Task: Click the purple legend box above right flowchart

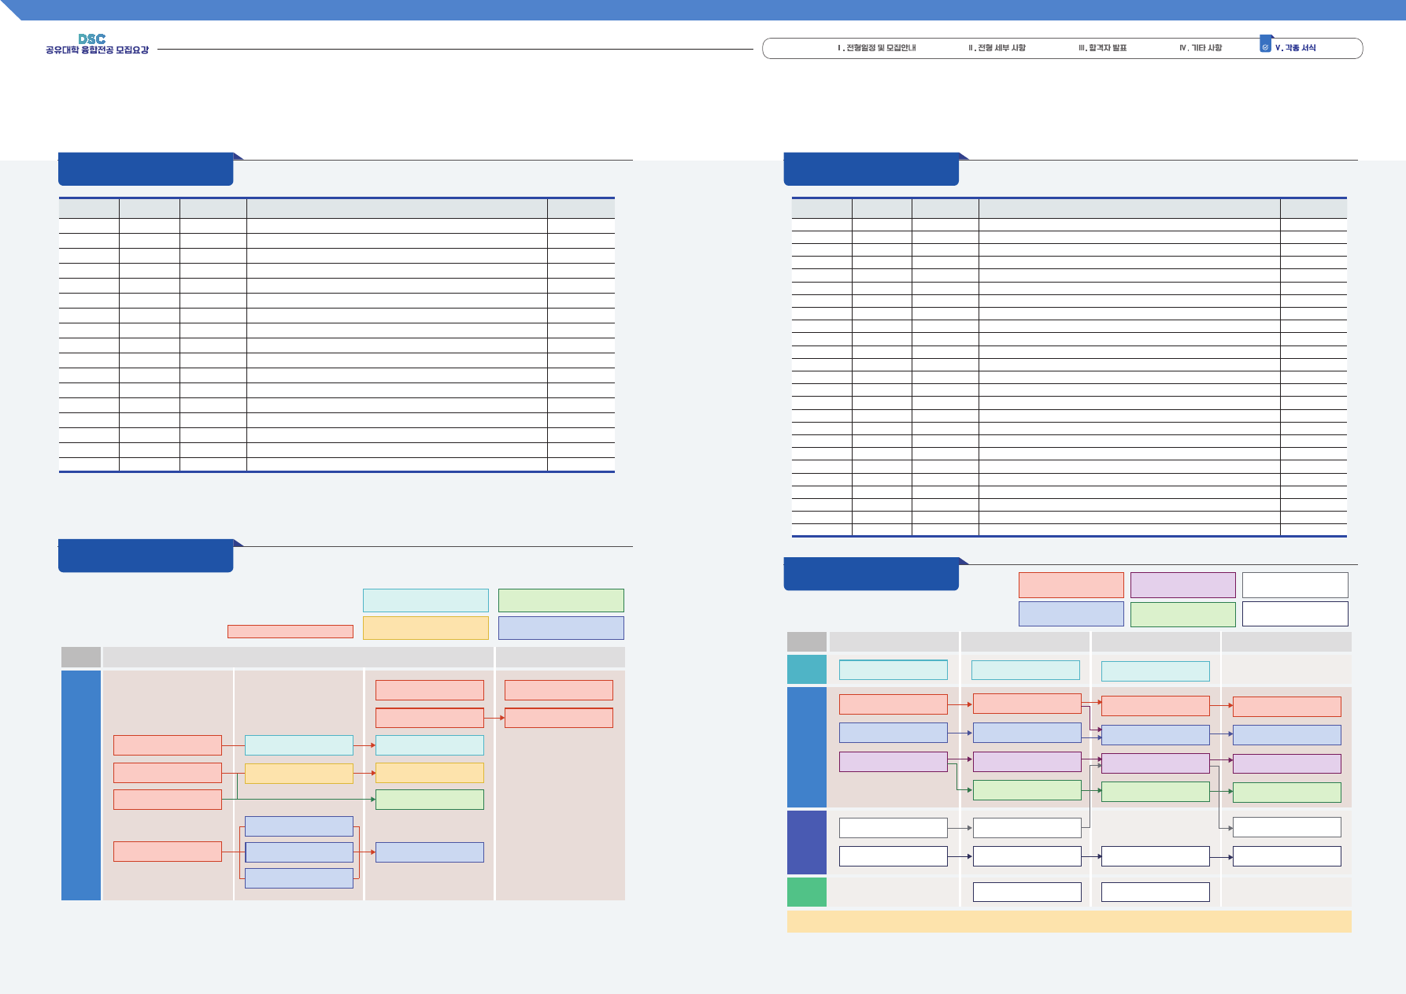Action: 1182,585
